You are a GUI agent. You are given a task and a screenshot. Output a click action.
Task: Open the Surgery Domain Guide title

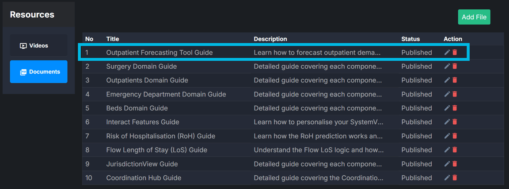tap(141, 67)
